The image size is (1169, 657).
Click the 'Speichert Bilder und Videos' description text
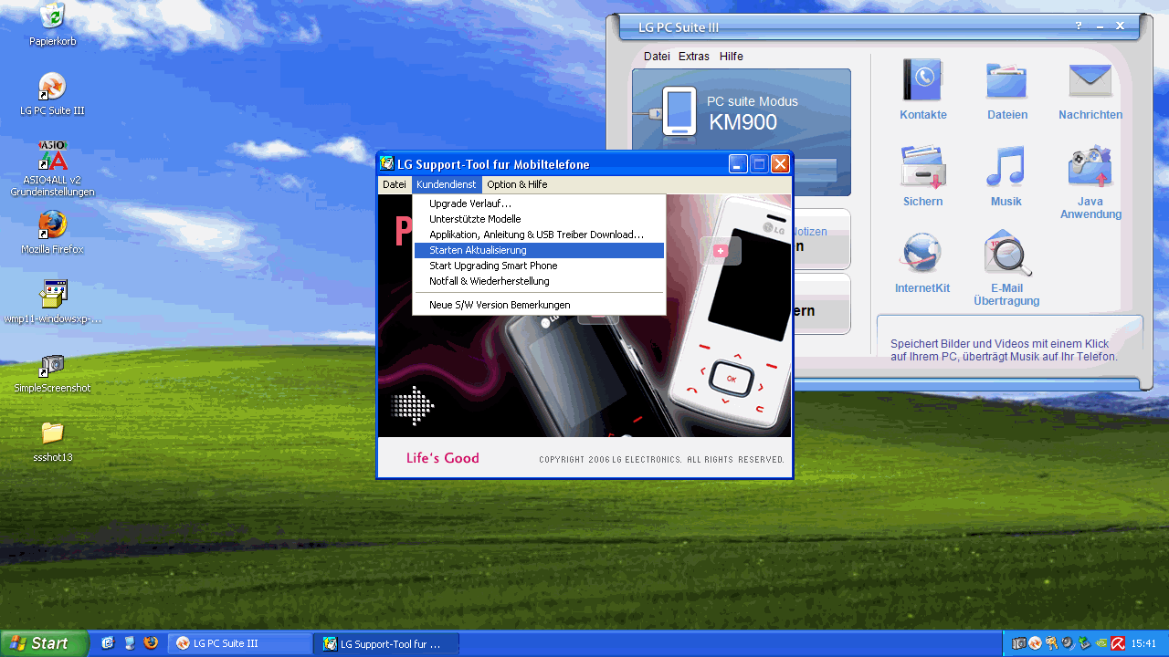coord(1004,350)
